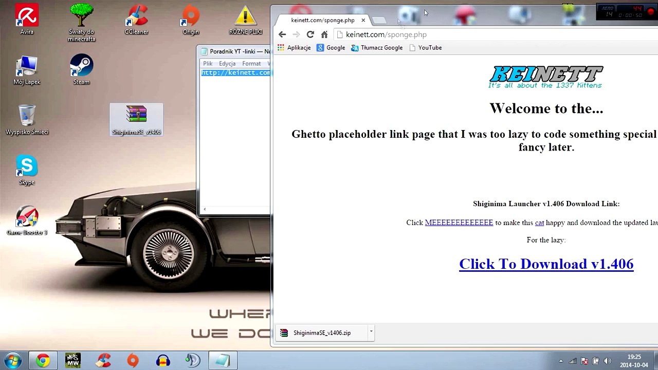Open the Plik menu in Notepad

[208, 64]
